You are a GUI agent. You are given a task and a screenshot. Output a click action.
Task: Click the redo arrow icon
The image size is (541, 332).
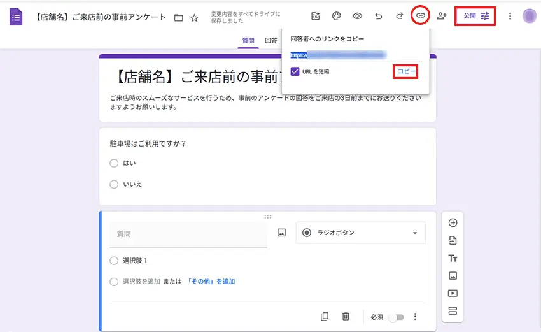click(x=399, y=16)
